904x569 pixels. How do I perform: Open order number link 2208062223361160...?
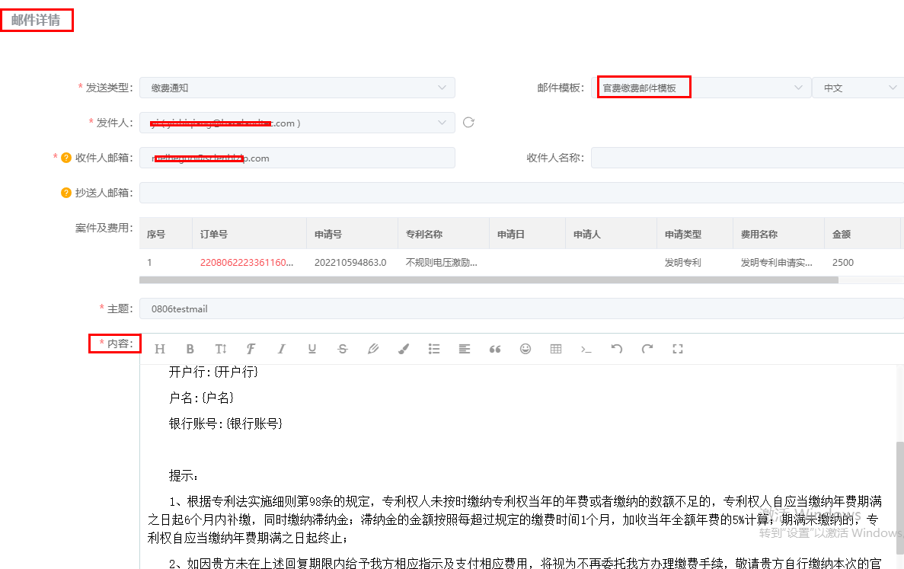(x=247, y=262)
